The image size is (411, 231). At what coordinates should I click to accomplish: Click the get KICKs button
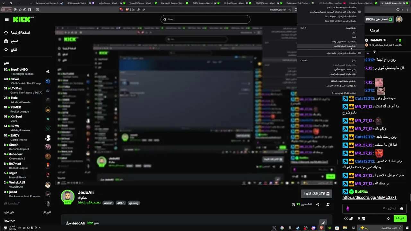[x=379, y=19]
